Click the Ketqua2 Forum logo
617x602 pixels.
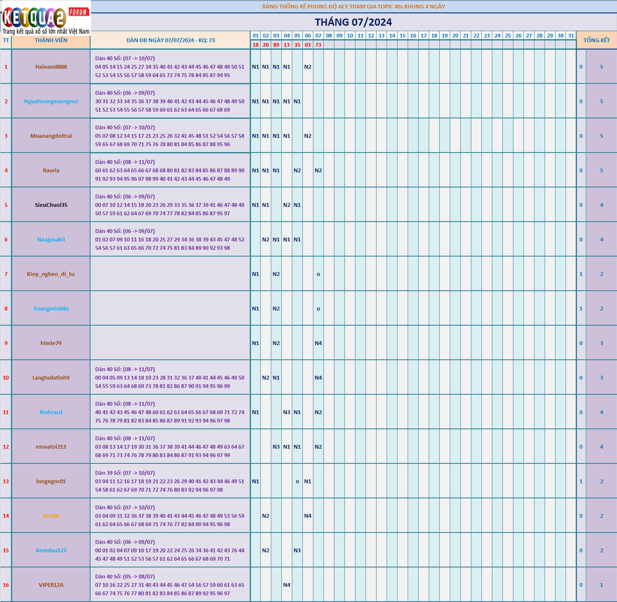[45, 18]
